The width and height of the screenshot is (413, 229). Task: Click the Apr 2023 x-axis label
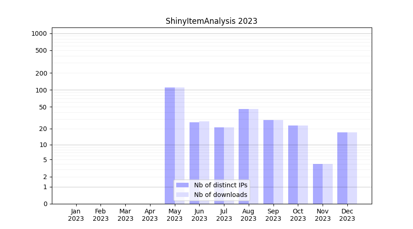click(150, 215)
